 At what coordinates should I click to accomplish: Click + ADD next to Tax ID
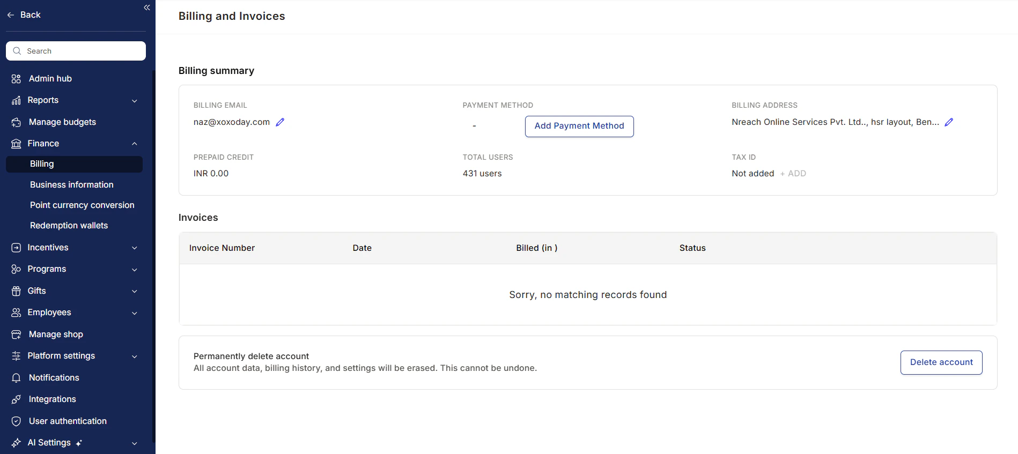(793, 173)
